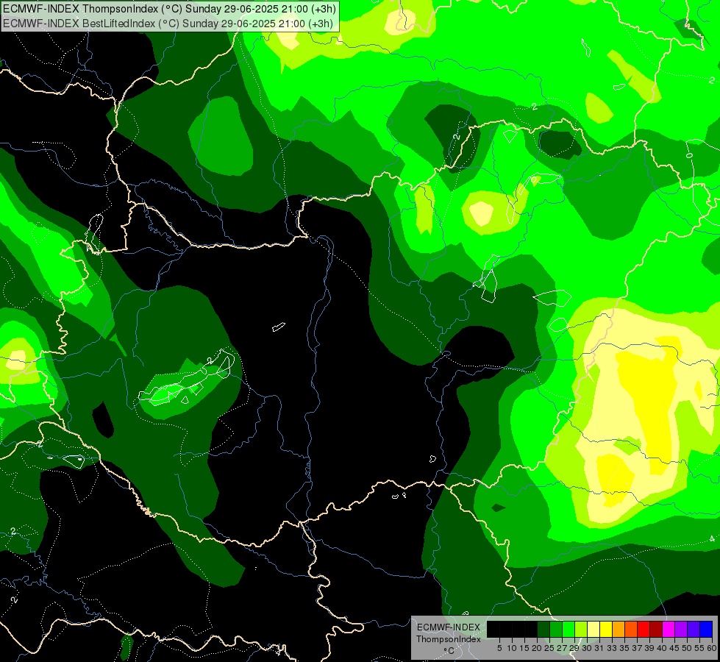Click legend tick value '5'
This screenshot has height=662, width=720.
(x=499, y=648)
